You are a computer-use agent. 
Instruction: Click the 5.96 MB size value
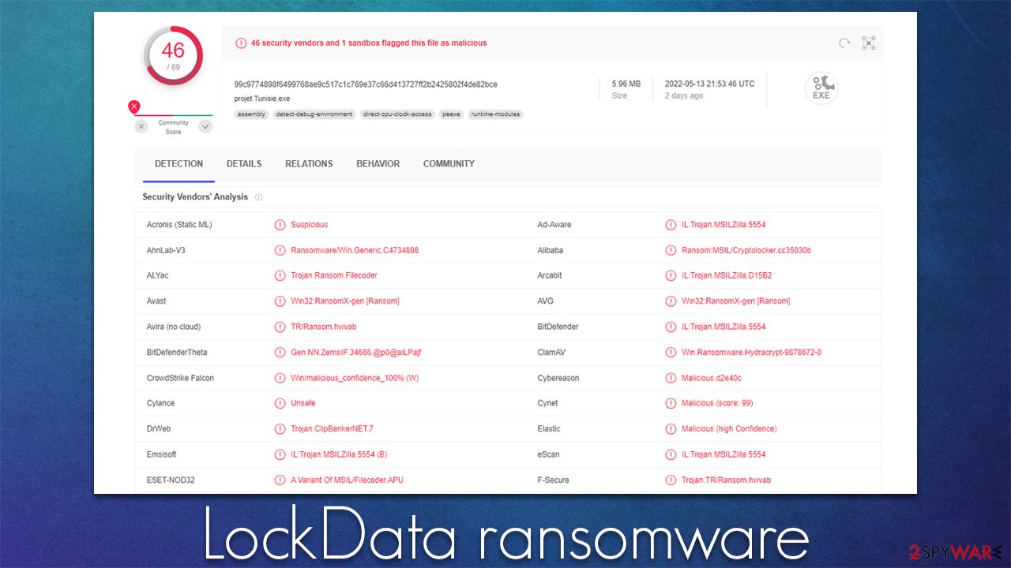pos(626,84)
